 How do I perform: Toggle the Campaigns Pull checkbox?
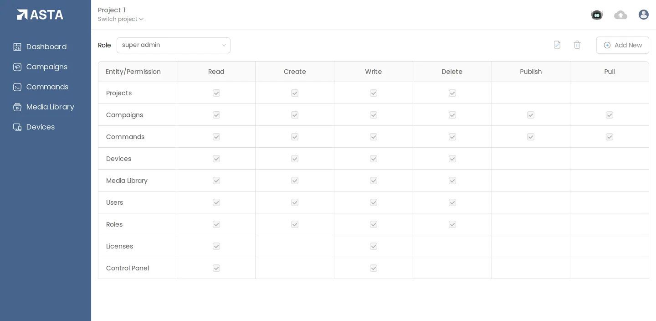[x=610, y=115]
